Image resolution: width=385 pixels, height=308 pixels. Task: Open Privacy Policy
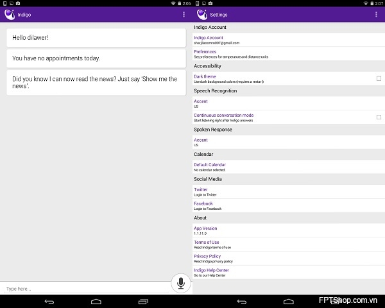[289, 259]
